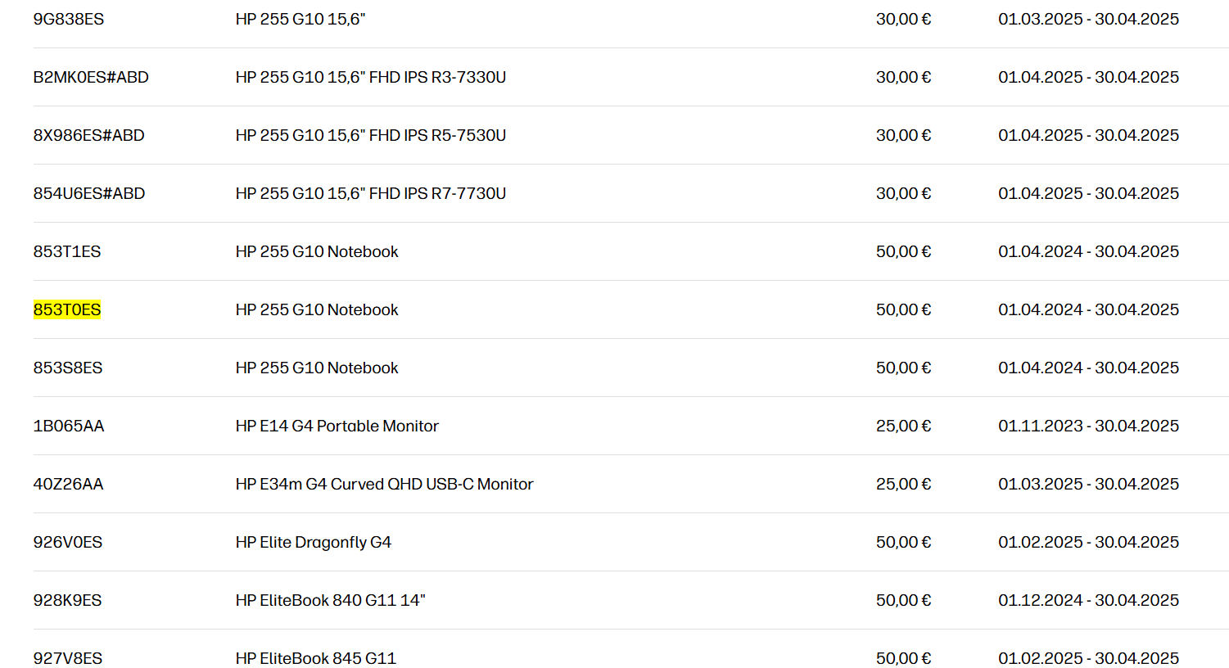Screen dimensions: 1229x668
Task: Click the 01.11.2023 - 30.04.2025 date range
Action: pos(1088,426)
